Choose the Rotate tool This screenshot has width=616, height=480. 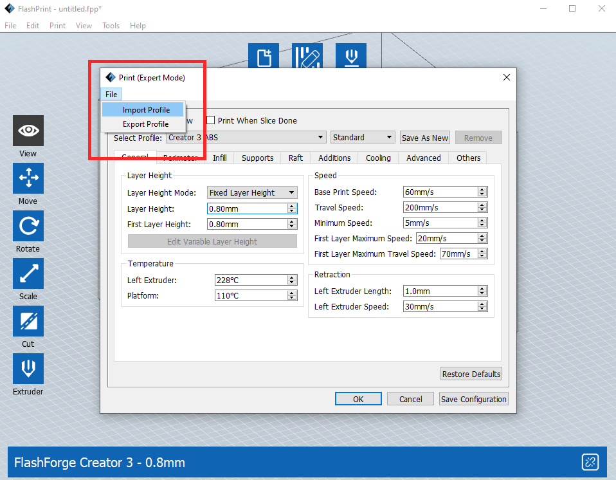click(x=28, y=226)
